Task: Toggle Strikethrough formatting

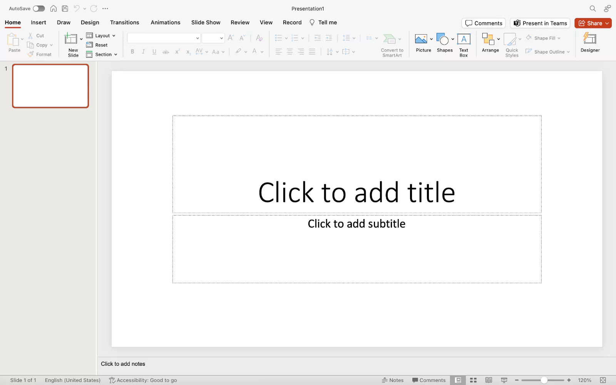Action: click(166, 52)
